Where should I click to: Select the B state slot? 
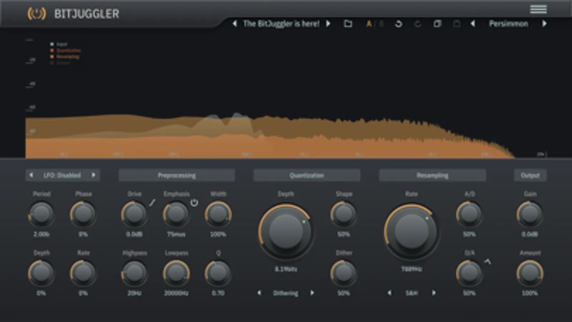coord(381,24)
